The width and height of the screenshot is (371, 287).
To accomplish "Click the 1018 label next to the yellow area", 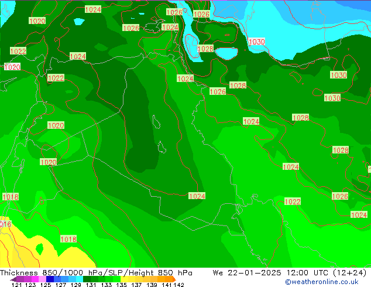I will 68,239.
